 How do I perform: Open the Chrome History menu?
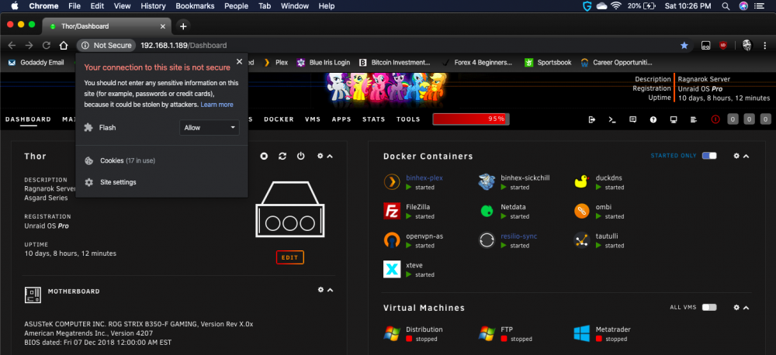[153, 6]
